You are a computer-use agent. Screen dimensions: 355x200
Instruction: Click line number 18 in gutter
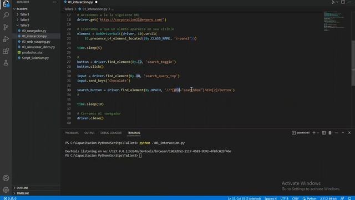pos(69,20)
